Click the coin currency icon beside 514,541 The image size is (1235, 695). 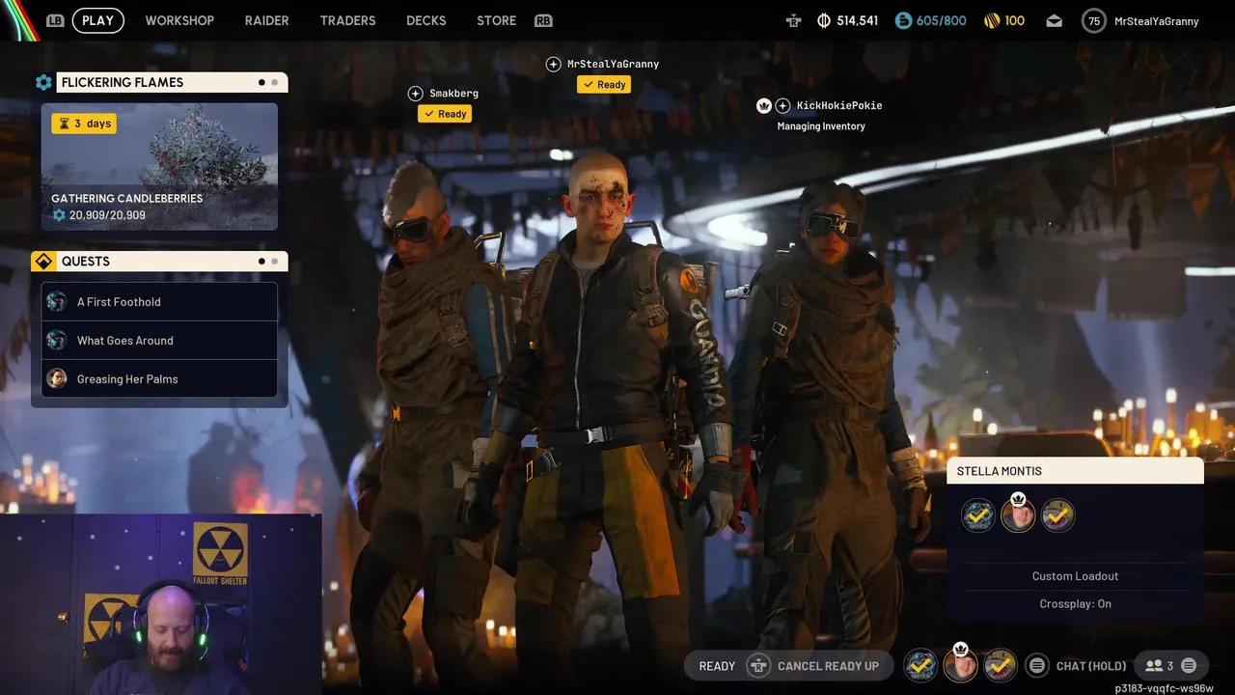pos(824,20)
